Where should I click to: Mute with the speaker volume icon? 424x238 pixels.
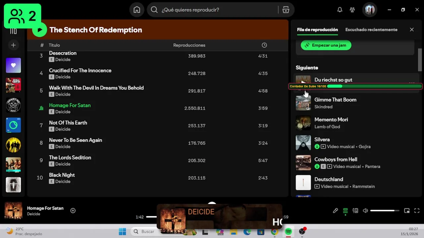pyautogui.click(x=365, y=211)
